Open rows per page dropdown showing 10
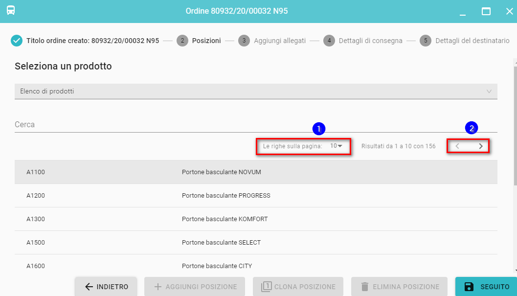The image size is (517, 296). click(x=336, y=146)
